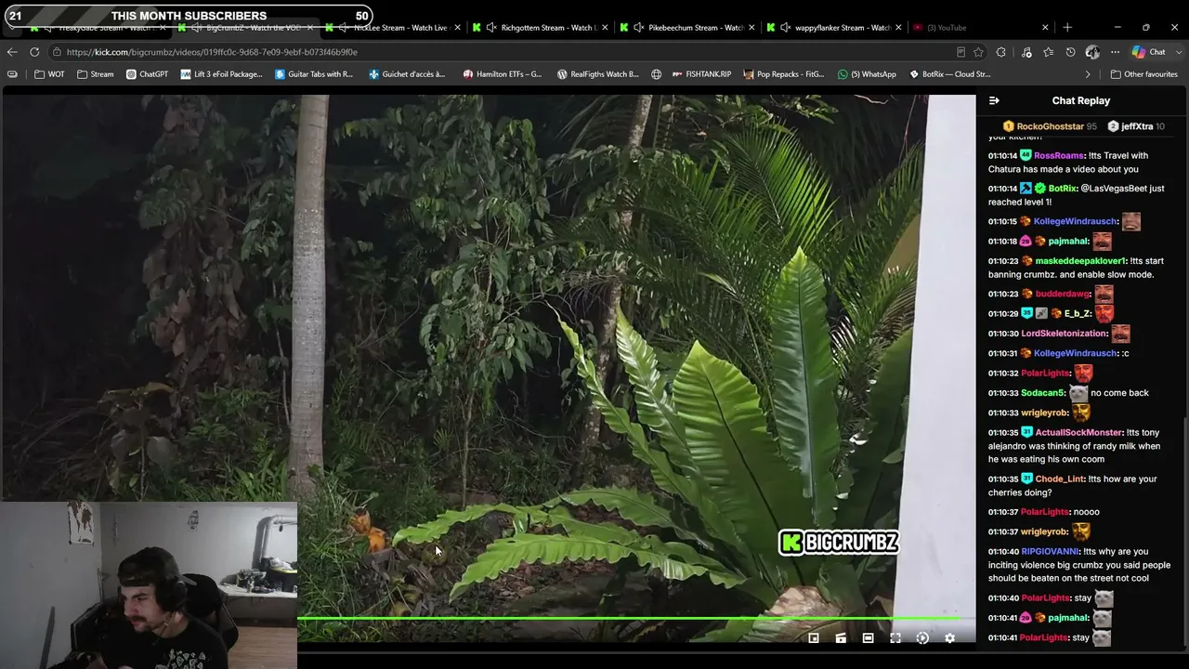This screenshot has height=669, width=1189.
Task: Open the ChatGPT bookmark
Action: point(147,74)
